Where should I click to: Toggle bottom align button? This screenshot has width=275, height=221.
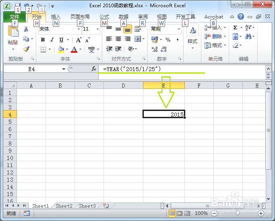pyautogui.click(x=128, y=29)
